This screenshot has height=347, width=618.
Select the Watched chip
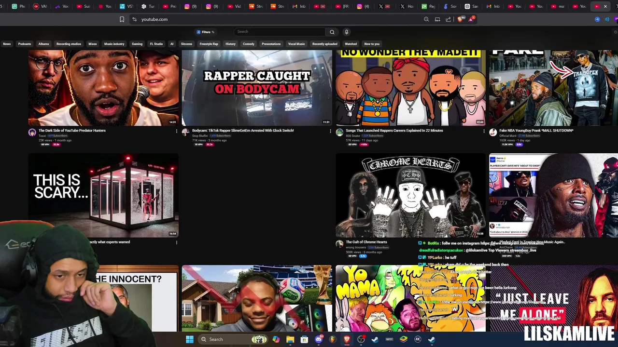coord(351,44)
